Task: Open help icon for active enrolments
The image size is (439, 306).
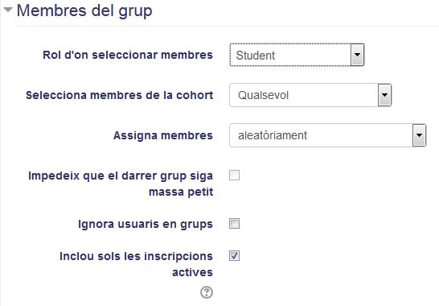Action: [207, 292]
